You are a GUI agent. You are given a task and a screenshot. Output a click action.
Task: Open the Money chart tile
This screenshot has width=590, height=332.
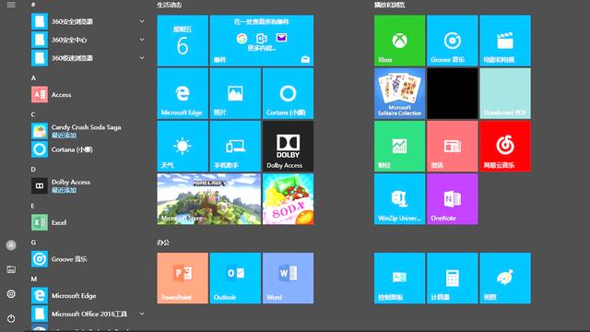tap(399, 146)
